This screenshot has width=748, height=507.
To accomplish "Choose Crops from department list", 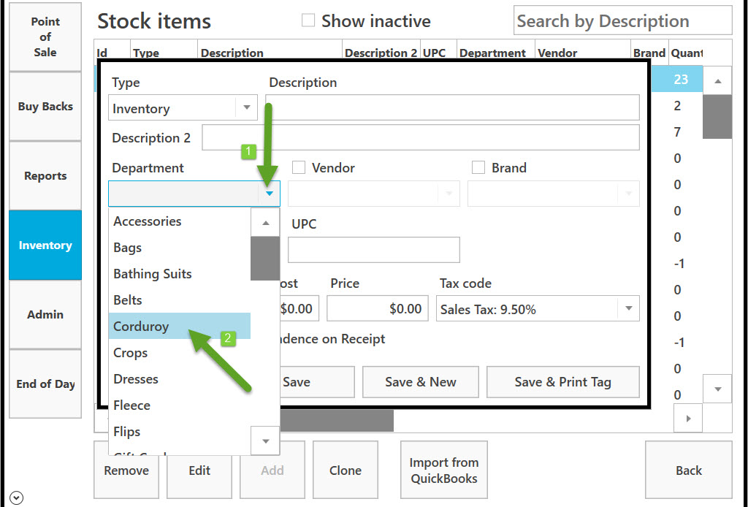I will pyautogui.click(x=180, y=352).
